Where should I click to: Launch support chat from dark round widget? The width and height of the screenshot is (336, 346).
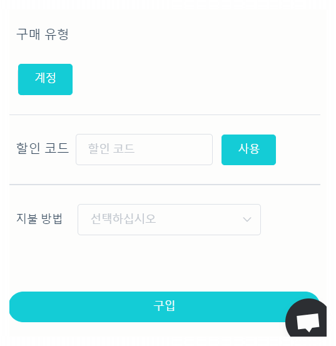point(307,318)
